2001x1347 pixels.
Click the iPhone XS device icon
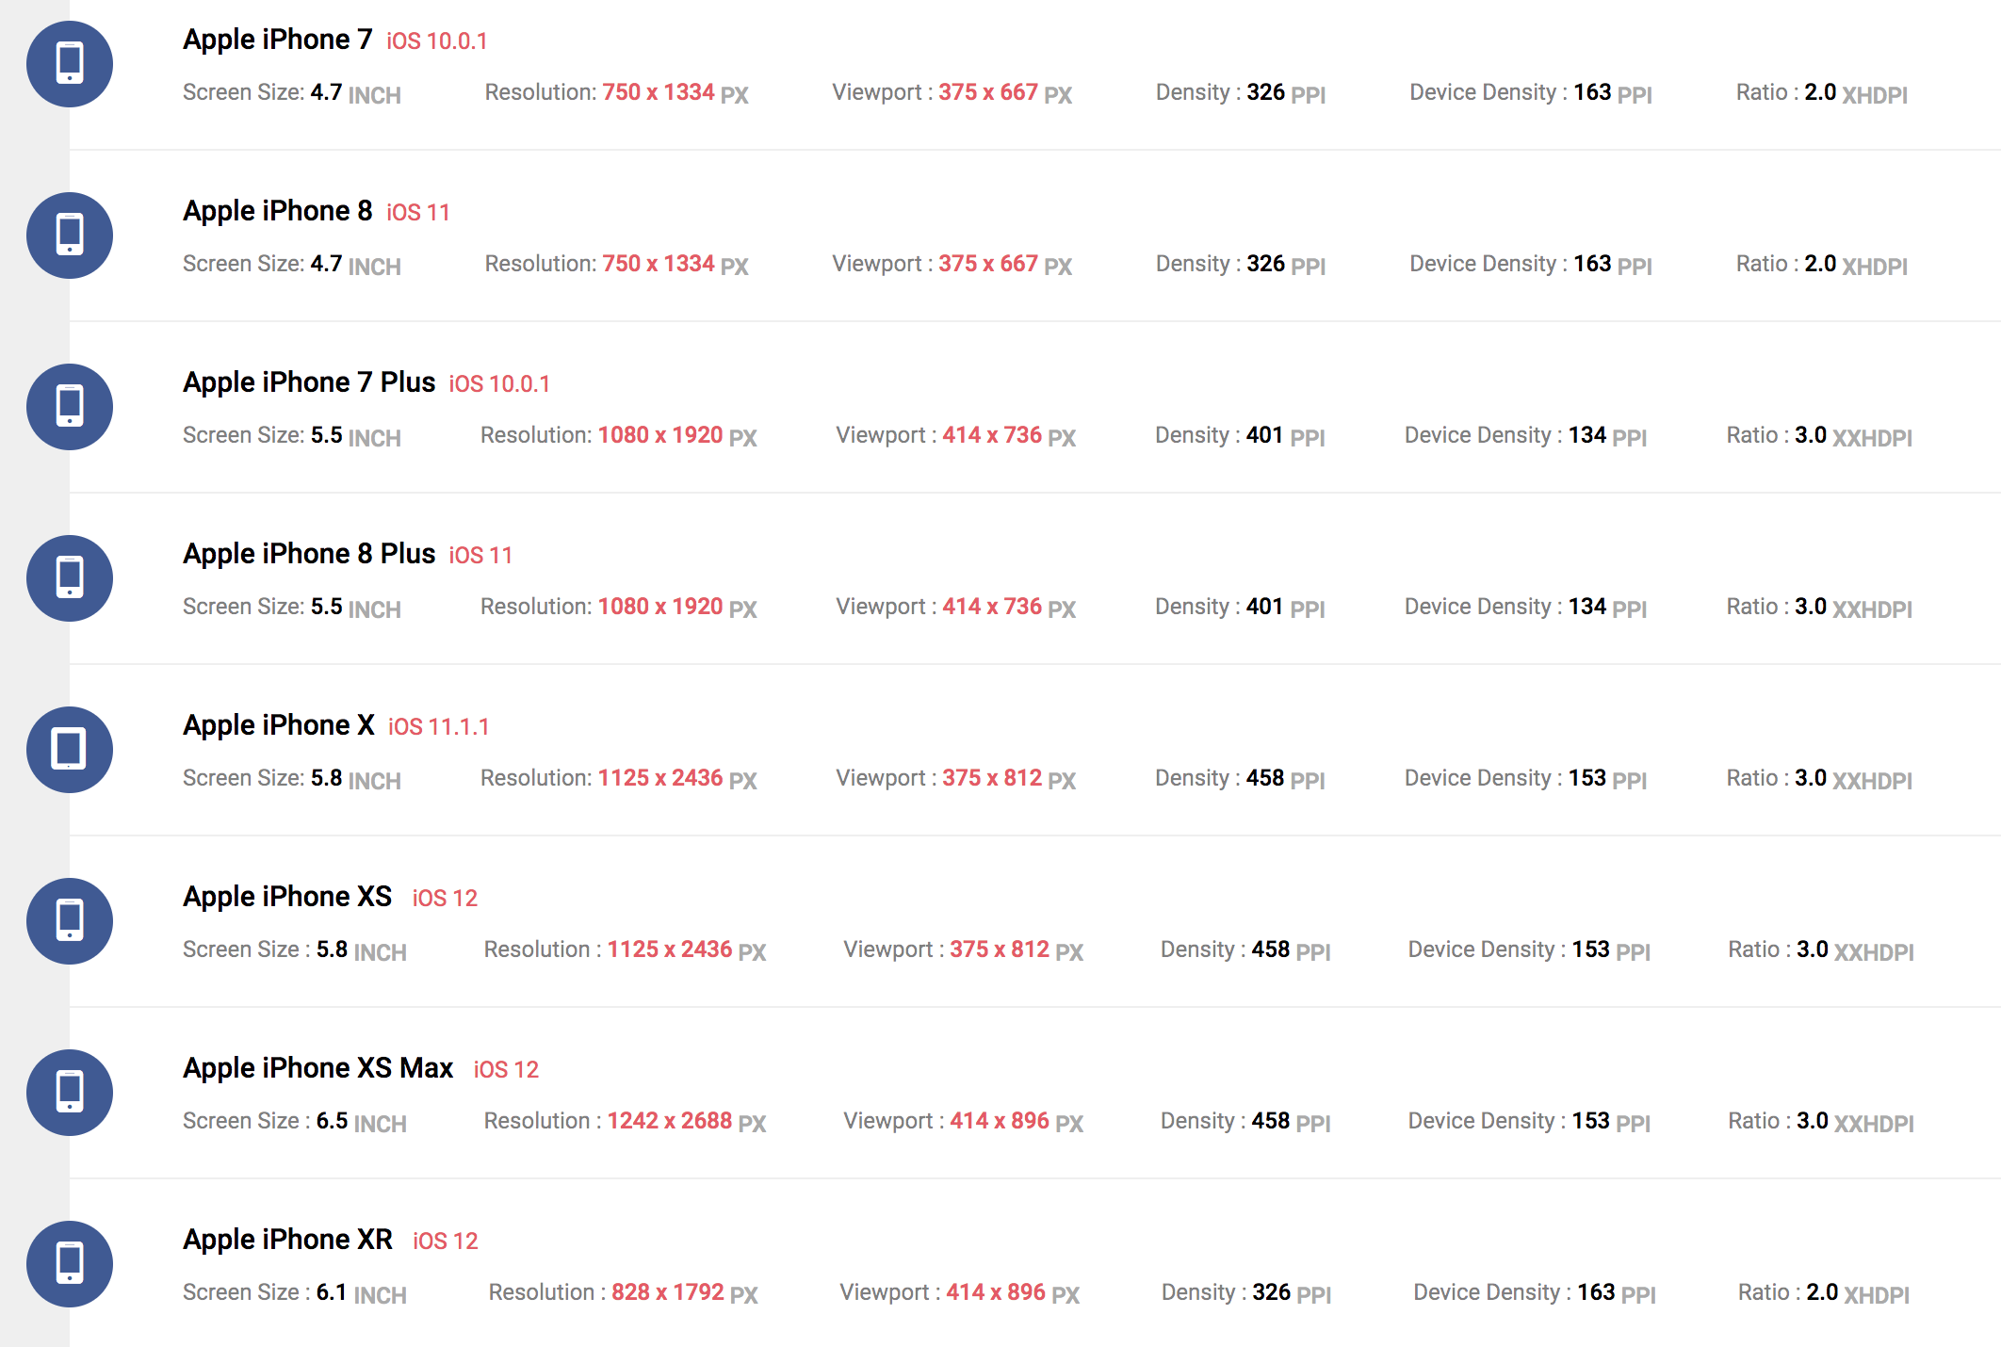[x=70, y=921]
